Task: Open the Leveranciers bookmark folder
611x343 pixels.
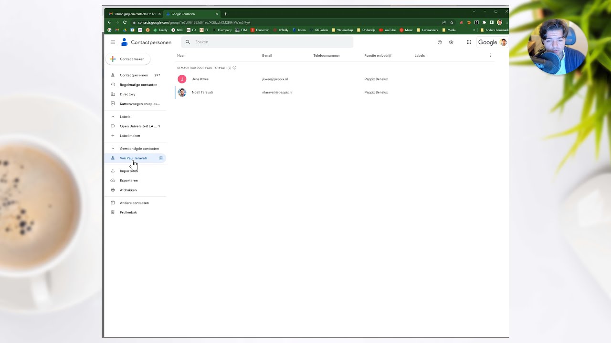Action: [x=427, y=30]
